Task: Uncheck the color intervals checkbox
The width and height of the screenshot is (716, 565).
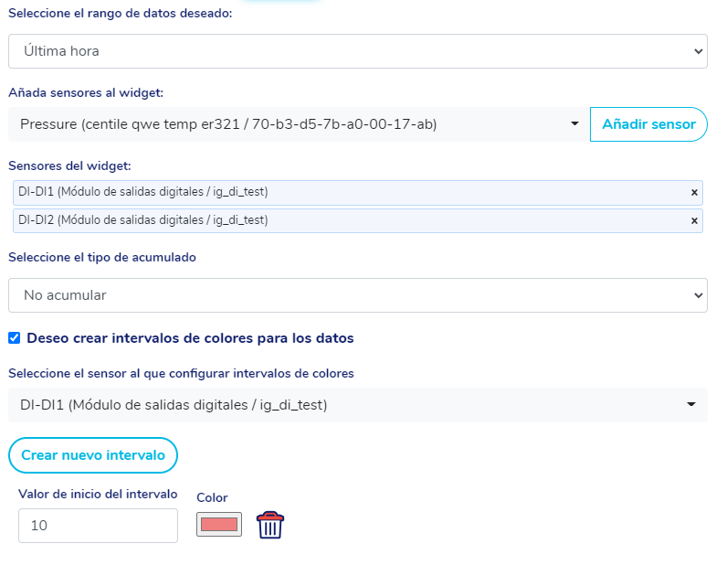Action: coord(15,337)
